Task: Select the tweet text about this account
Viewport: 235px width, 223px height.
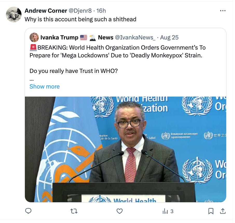Action: pos(80,19)
